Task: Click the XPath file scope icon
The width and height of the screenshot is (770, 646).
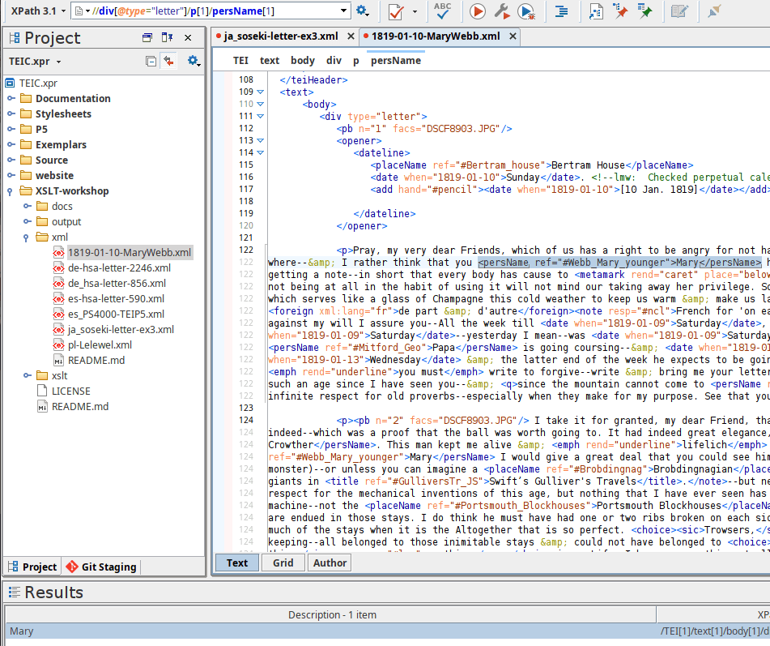Action: pos(81,11)
